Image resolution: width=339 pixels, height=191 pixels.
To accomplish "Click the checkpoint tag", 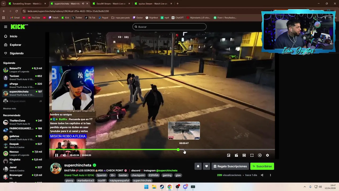I will point(138,175).
